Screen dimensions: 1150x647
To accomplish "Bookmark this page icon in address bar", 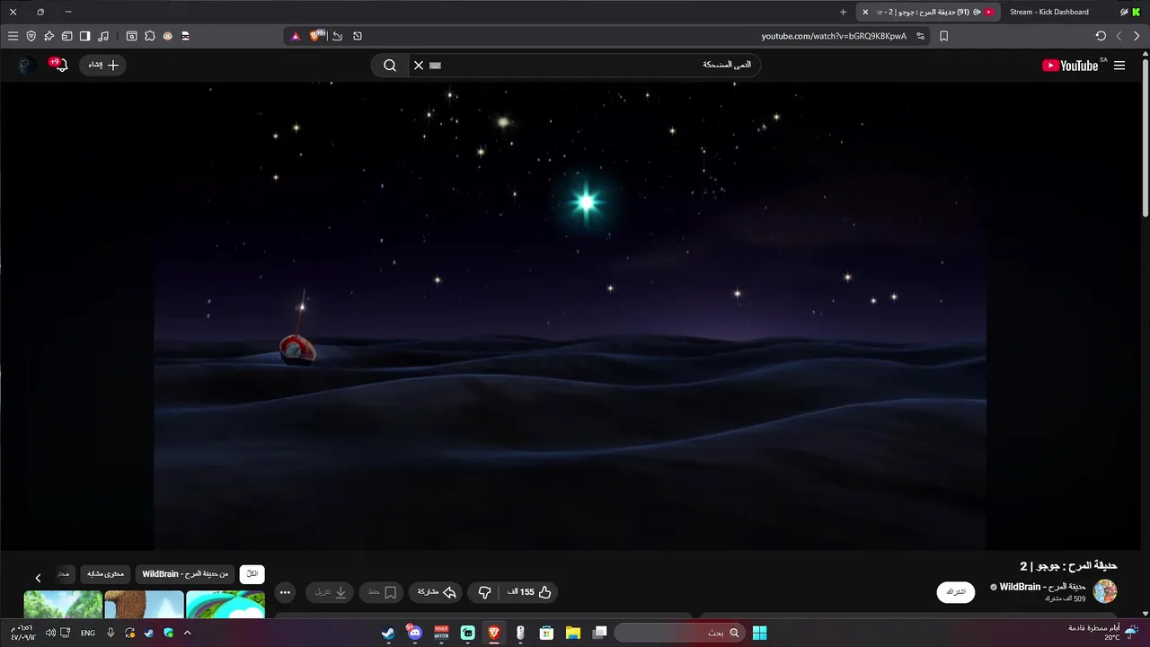I will [943, 36].
